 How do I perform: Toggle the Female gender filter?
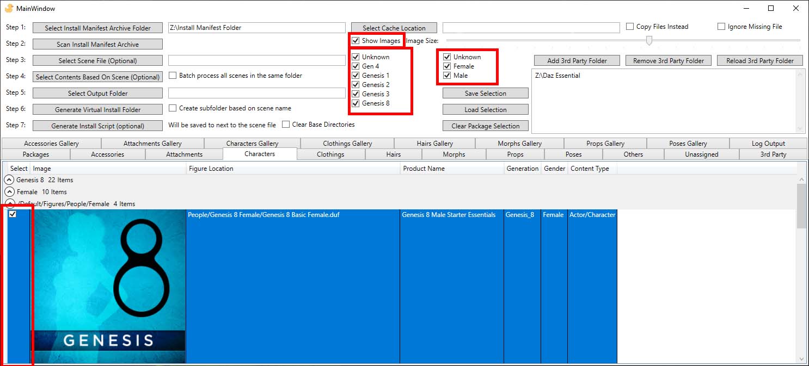447,66
